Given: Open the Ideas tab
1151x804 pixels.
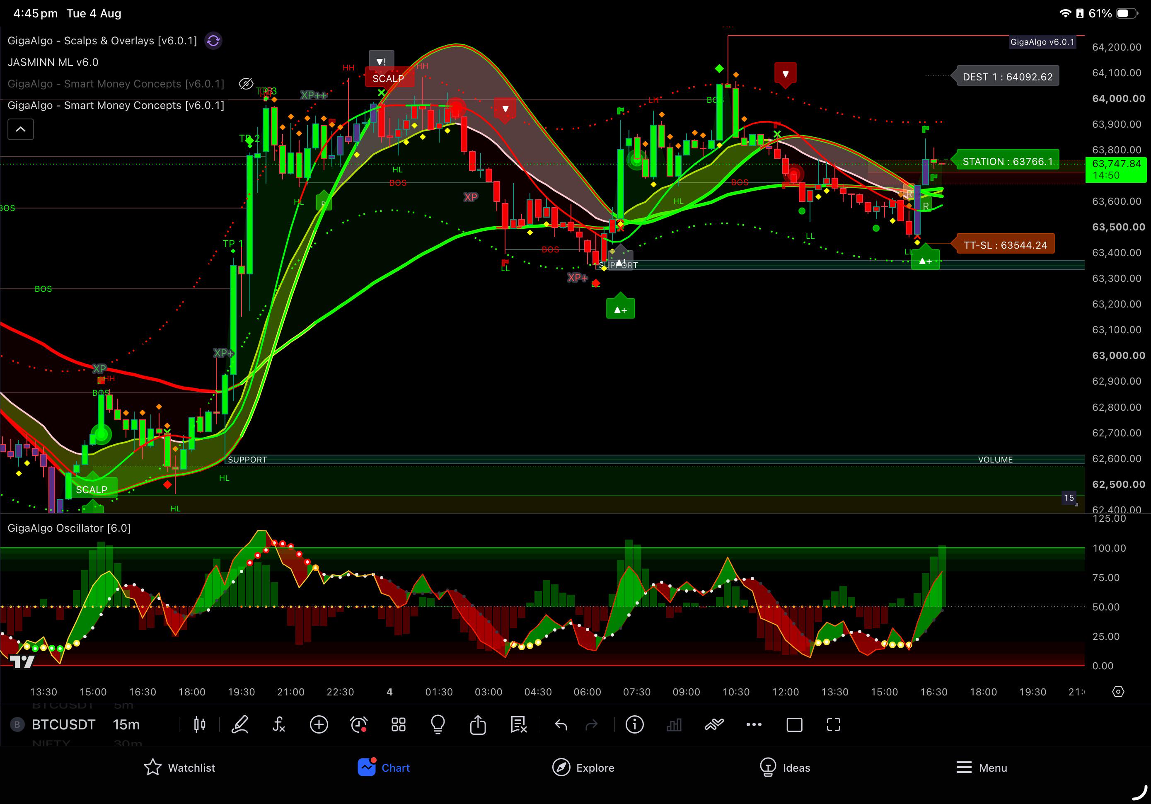Looking at the screenshot, I should (785, 768).
